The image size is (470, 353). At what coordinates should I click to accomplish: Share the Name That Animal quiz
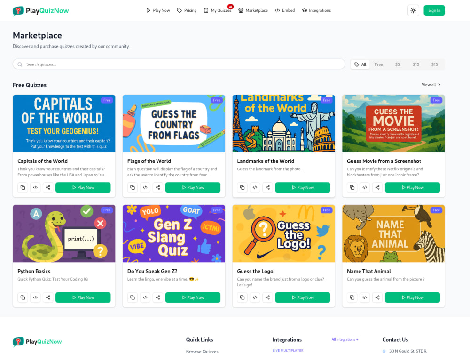pyautogui.click(x=377, y=297)
